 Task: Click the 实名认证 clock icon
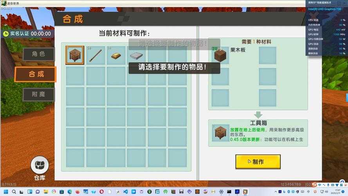tap(6, 34)
